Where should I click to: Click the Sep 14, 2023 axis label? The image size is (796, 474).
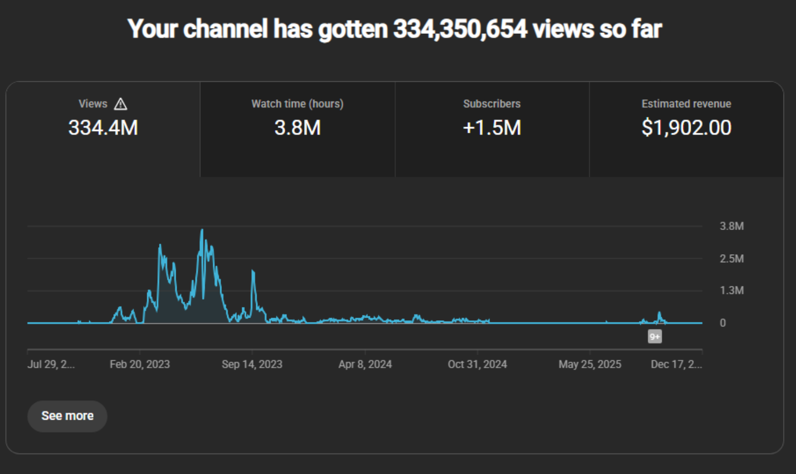[252, 364]
